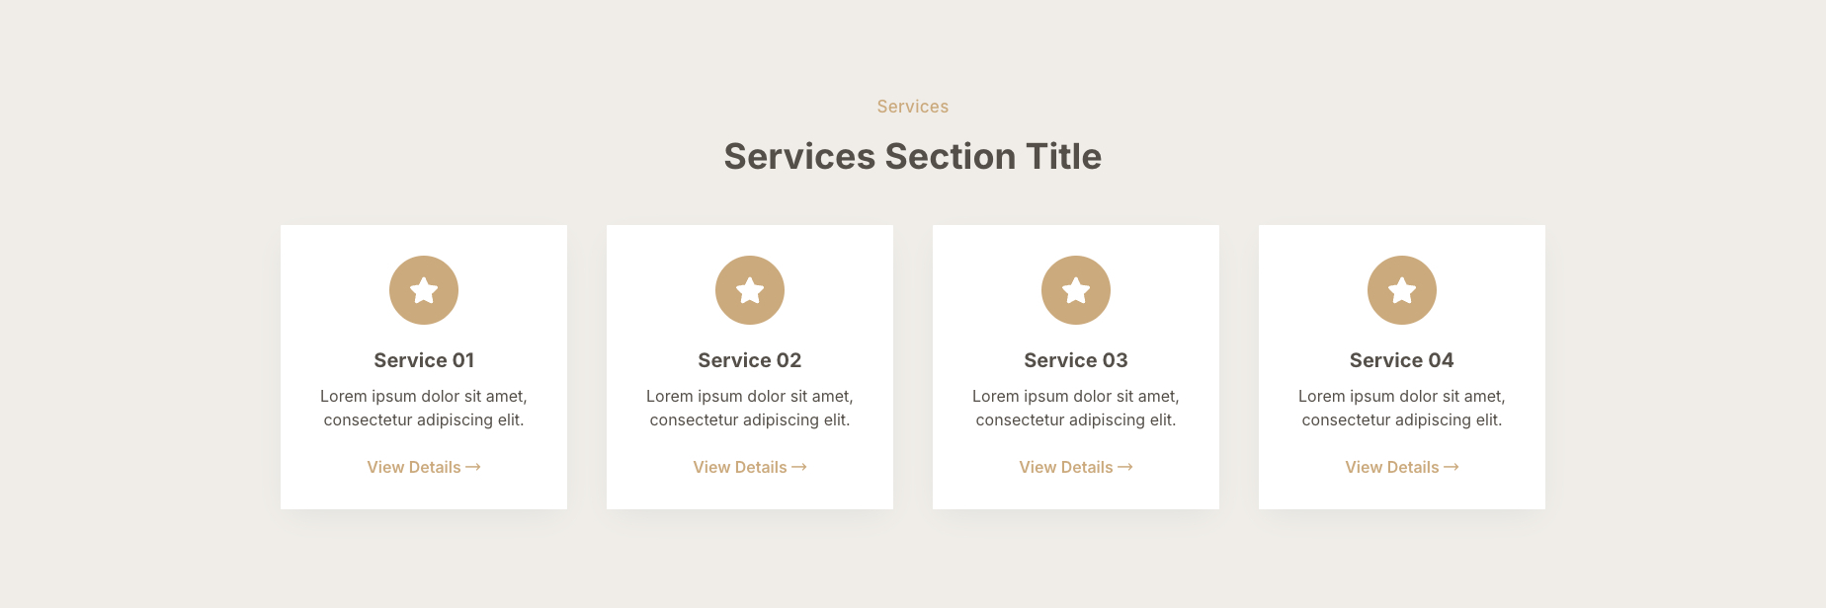Click the arrow icon beside Service 03's View Details
The height and width of the screenshot is (608, 1826).
(1125, 467)
